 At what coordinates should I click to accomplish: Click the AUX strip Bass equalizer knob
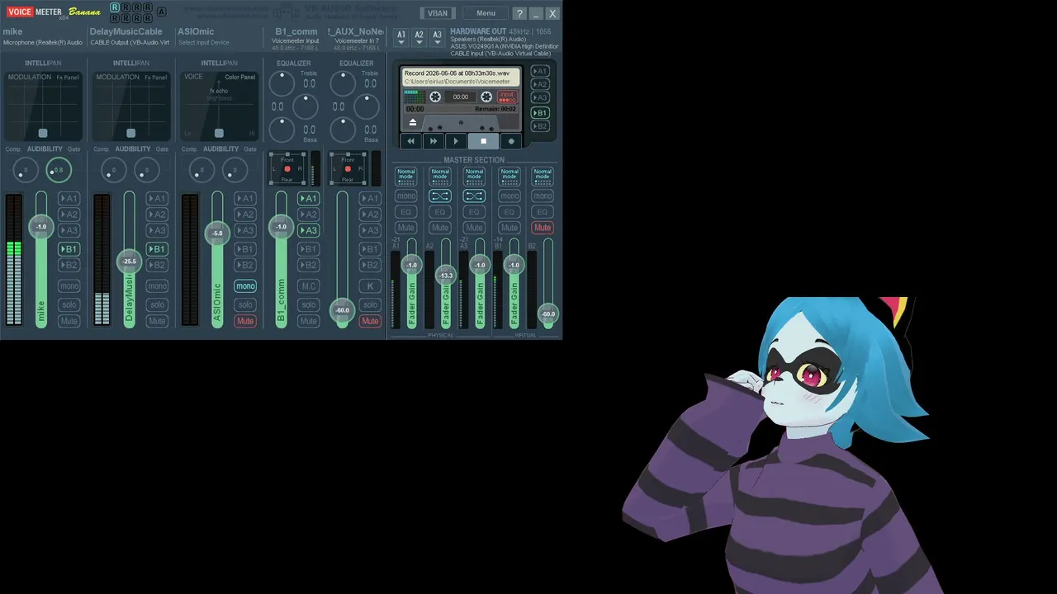coord(343,130)
